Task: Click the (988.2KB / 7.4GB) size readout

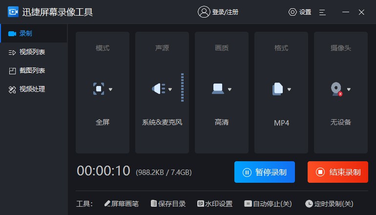Action: coord(164,172)
